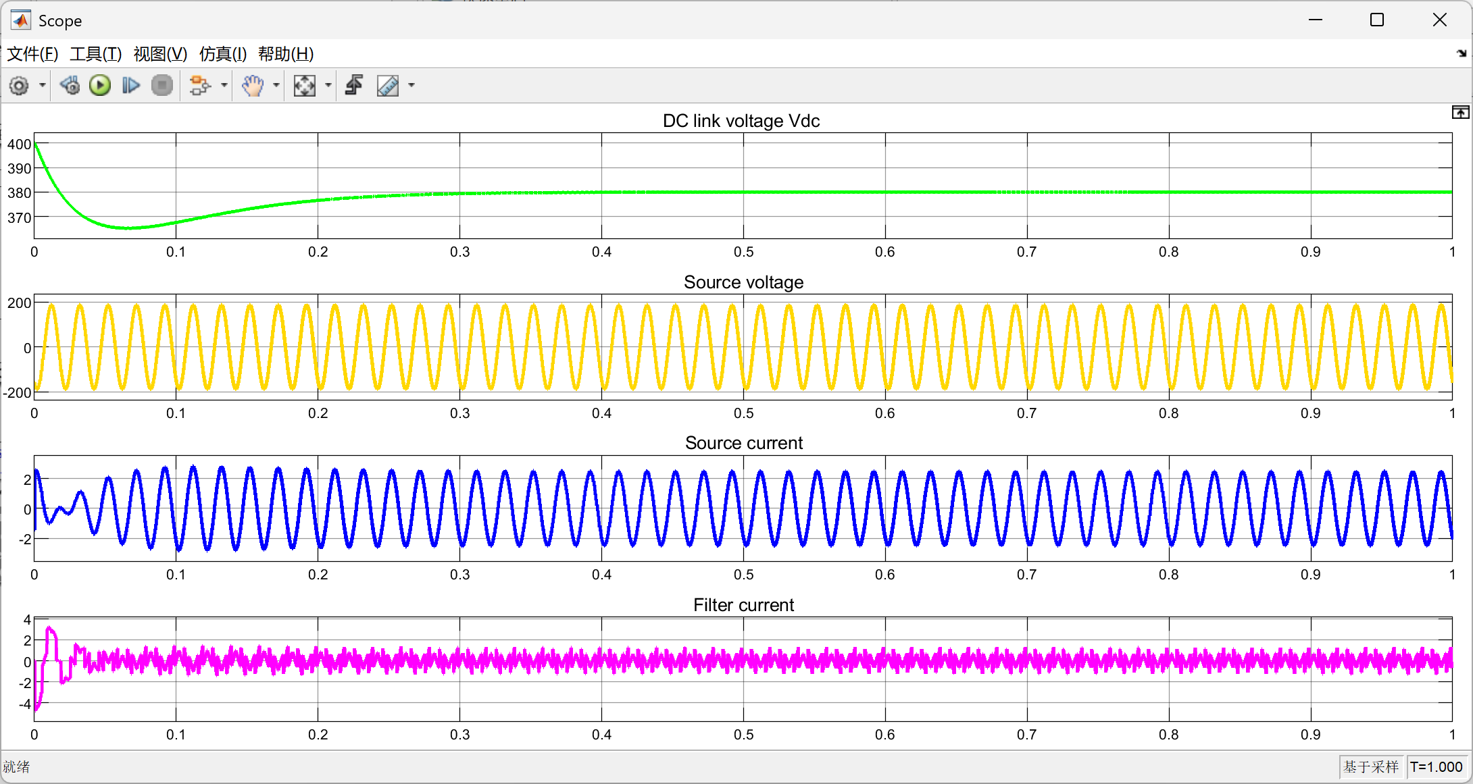Open scope configuration properties gear

19,86
